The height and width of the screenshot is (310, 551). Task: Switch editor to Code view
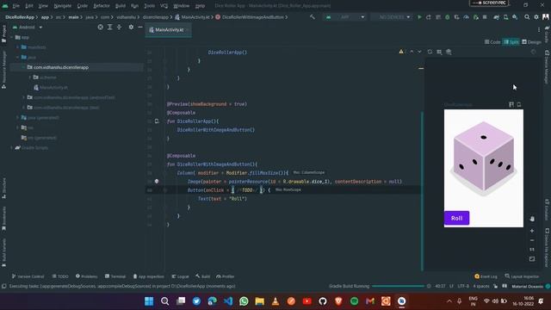(x=492, y=42)
